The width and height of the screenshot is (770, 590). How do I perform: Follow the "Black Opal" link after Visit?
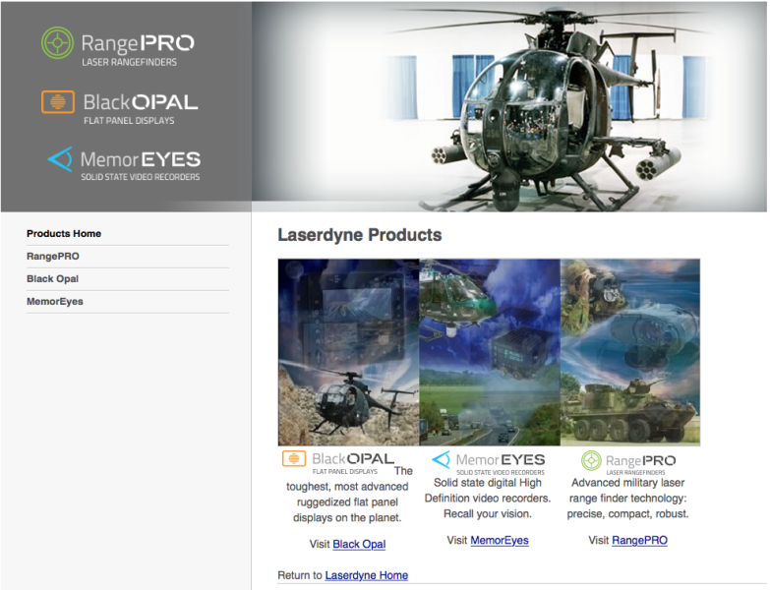(359, 544)
